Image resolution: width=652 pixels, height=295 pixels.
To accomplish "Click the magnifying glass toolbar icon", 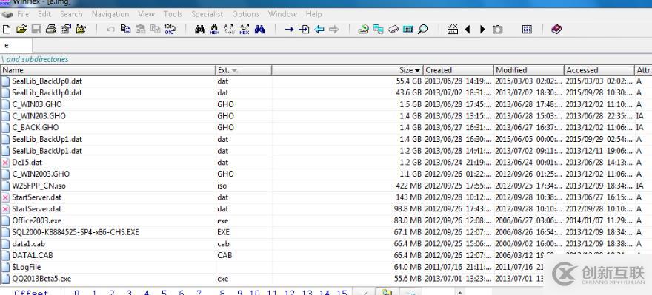I will coord(423,30).
